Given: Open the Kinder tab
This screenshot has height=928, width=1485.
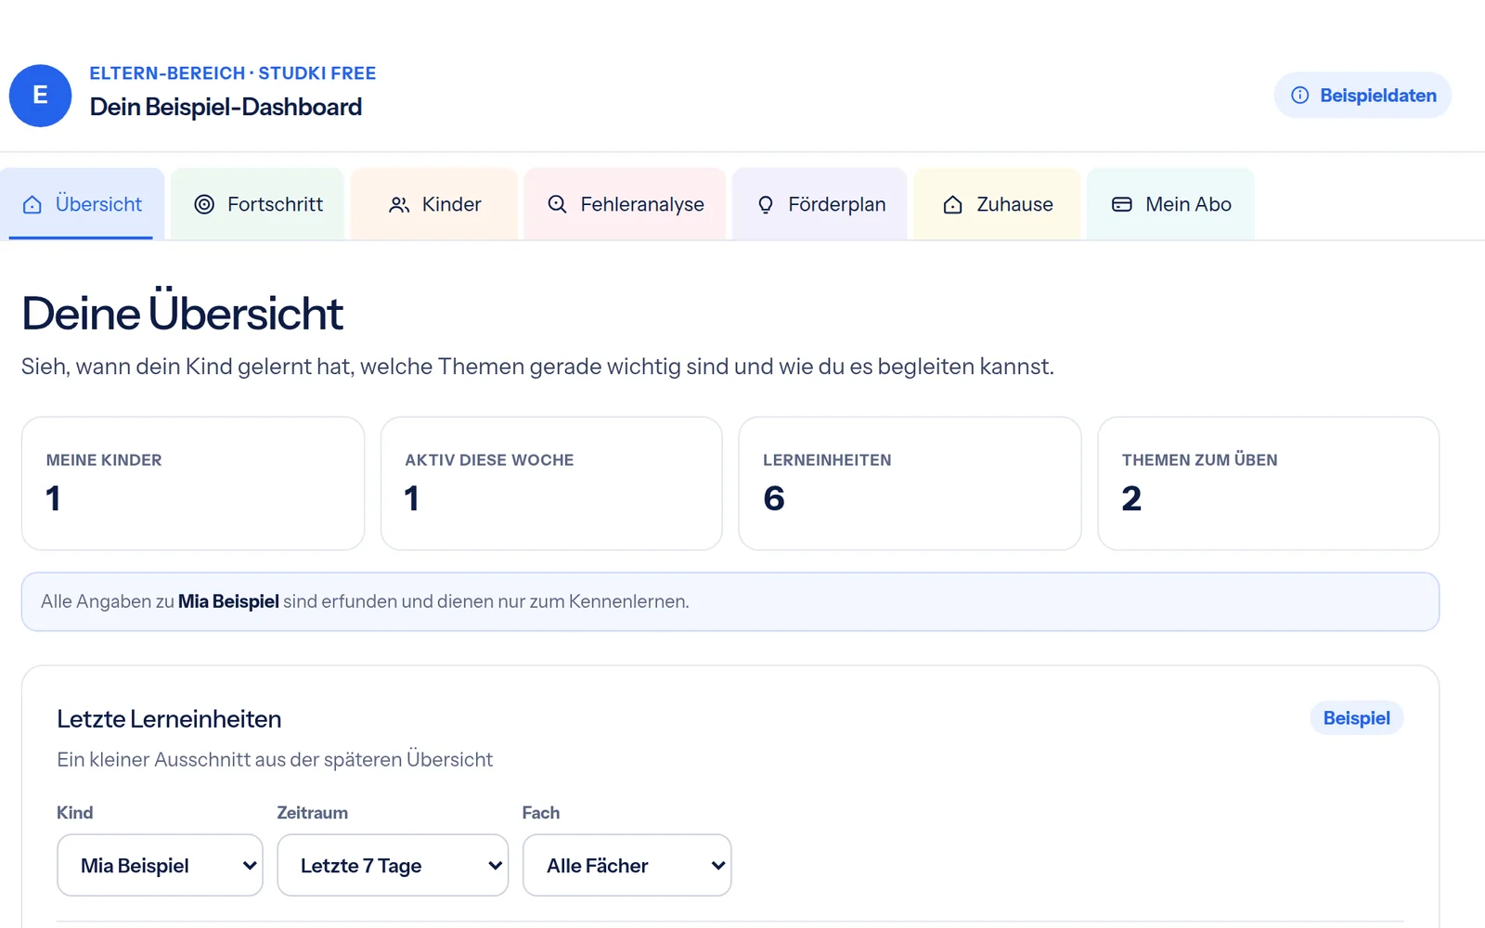Looking at the screenshot, I should click(434, 204).
